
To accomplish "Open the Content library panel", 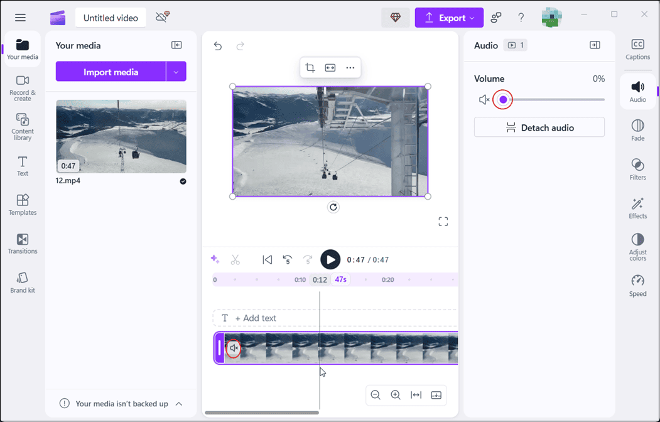I will tap(22, 127).
